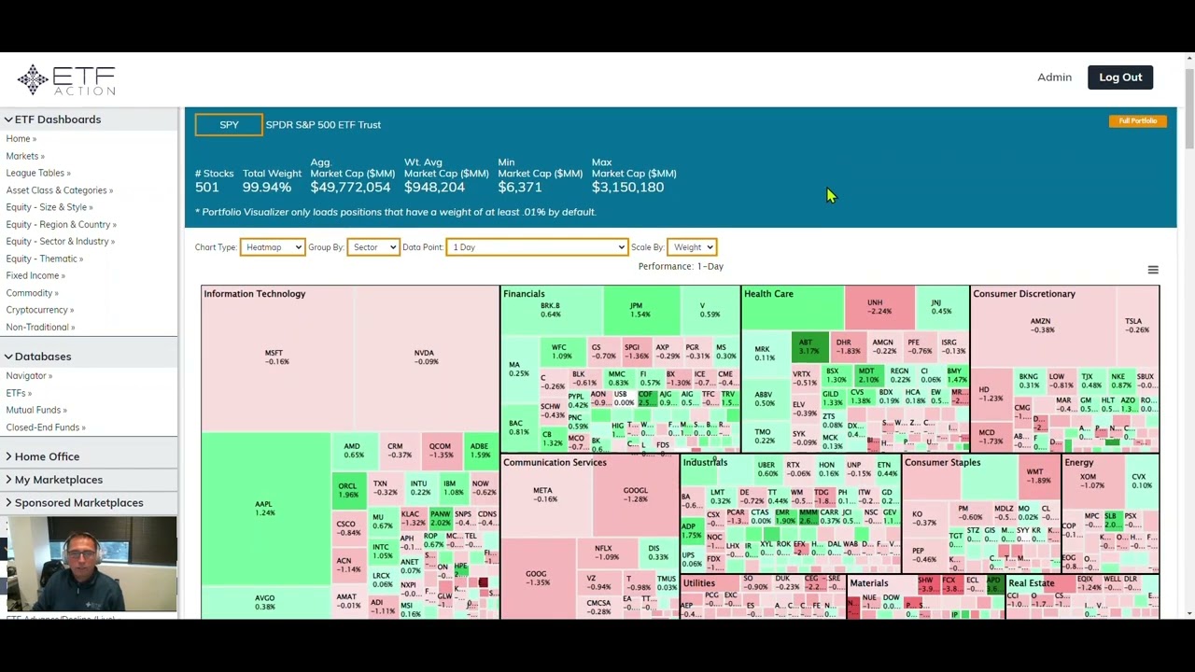
Task: Select the AAPL heatmap tile
Action: (x=265, y=509)
